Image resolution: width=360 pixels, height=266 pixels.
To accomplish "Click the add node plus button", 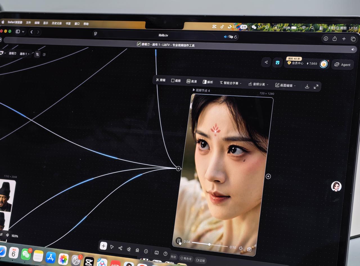I will 103,246.
